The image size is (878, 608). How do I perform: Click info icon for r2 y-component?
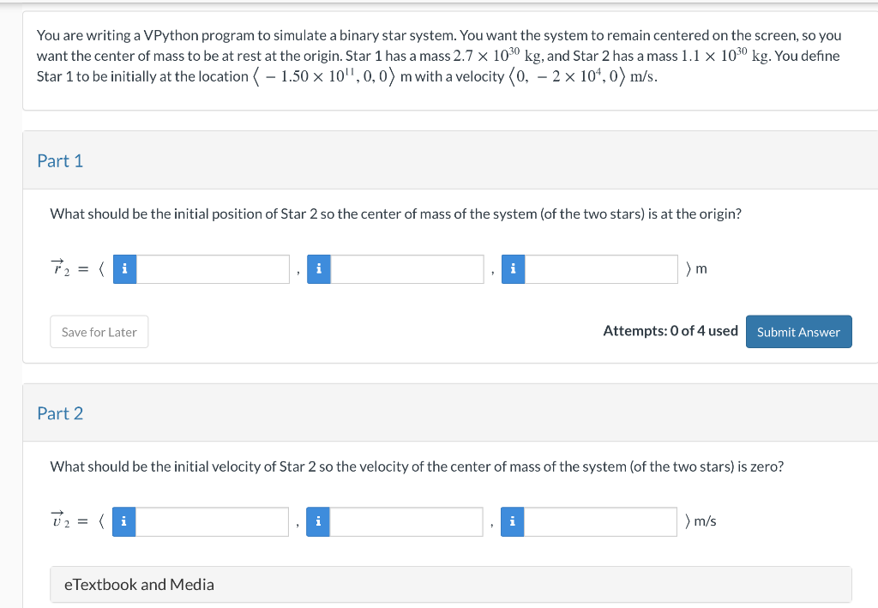(319, 269)
